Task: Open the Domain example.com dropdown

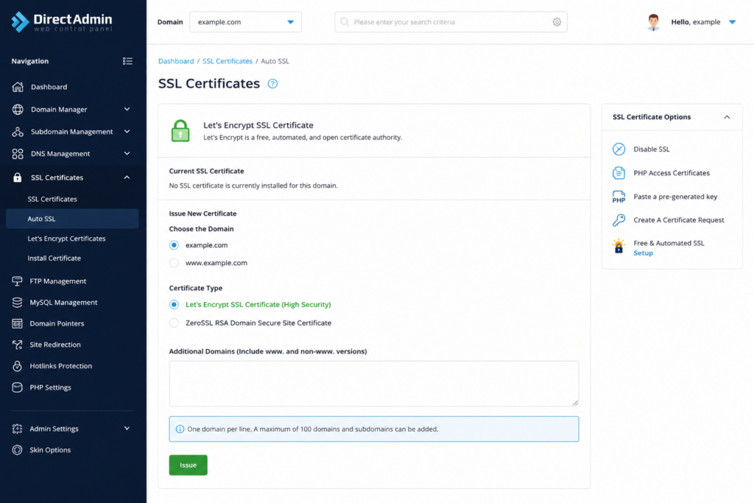Action: (245, 22)
